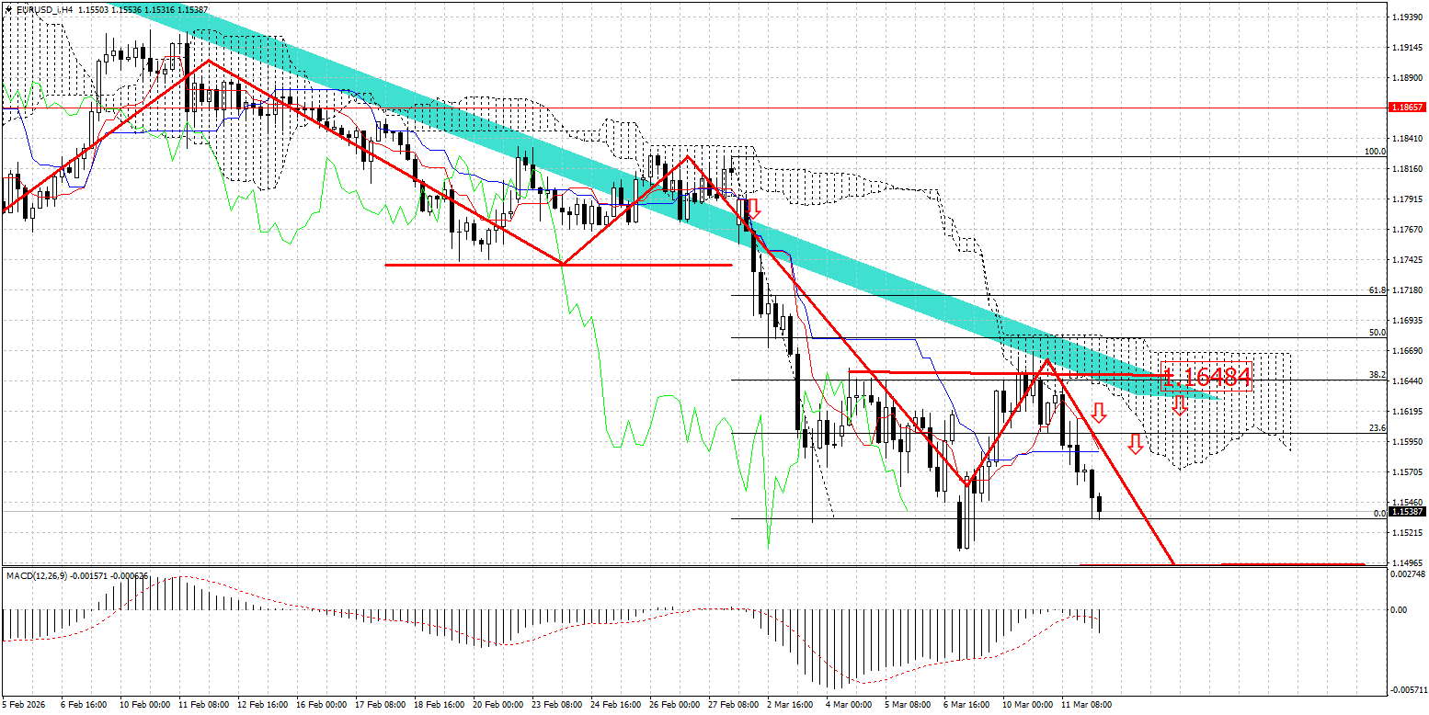Click the 4 Mar 00:00 time label
1429x715 pixels.
coord(849,705)
